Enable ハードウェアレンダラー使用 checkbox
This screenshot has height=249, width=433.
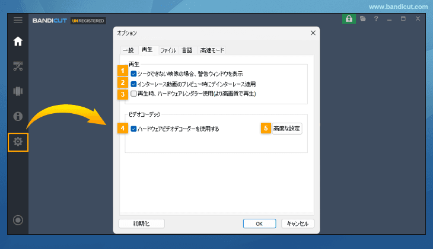click(133, 94)
